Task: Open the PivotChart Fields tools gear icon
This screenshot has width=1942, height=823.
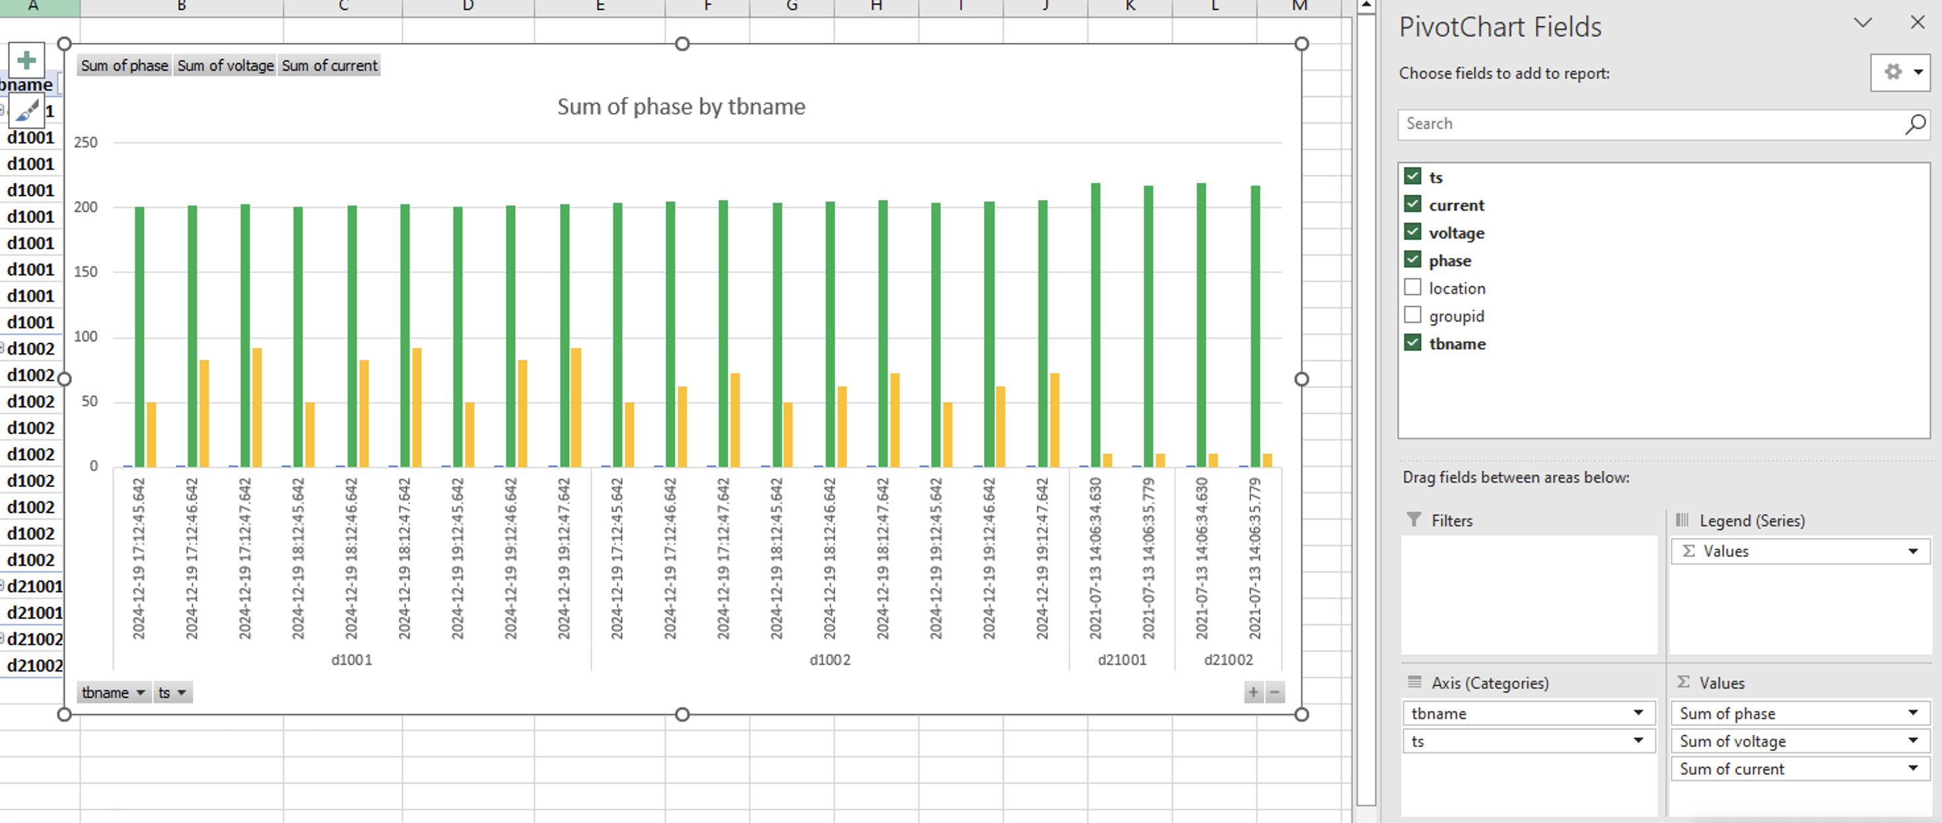Action: pyautogui.click(x=1894, y=73)
